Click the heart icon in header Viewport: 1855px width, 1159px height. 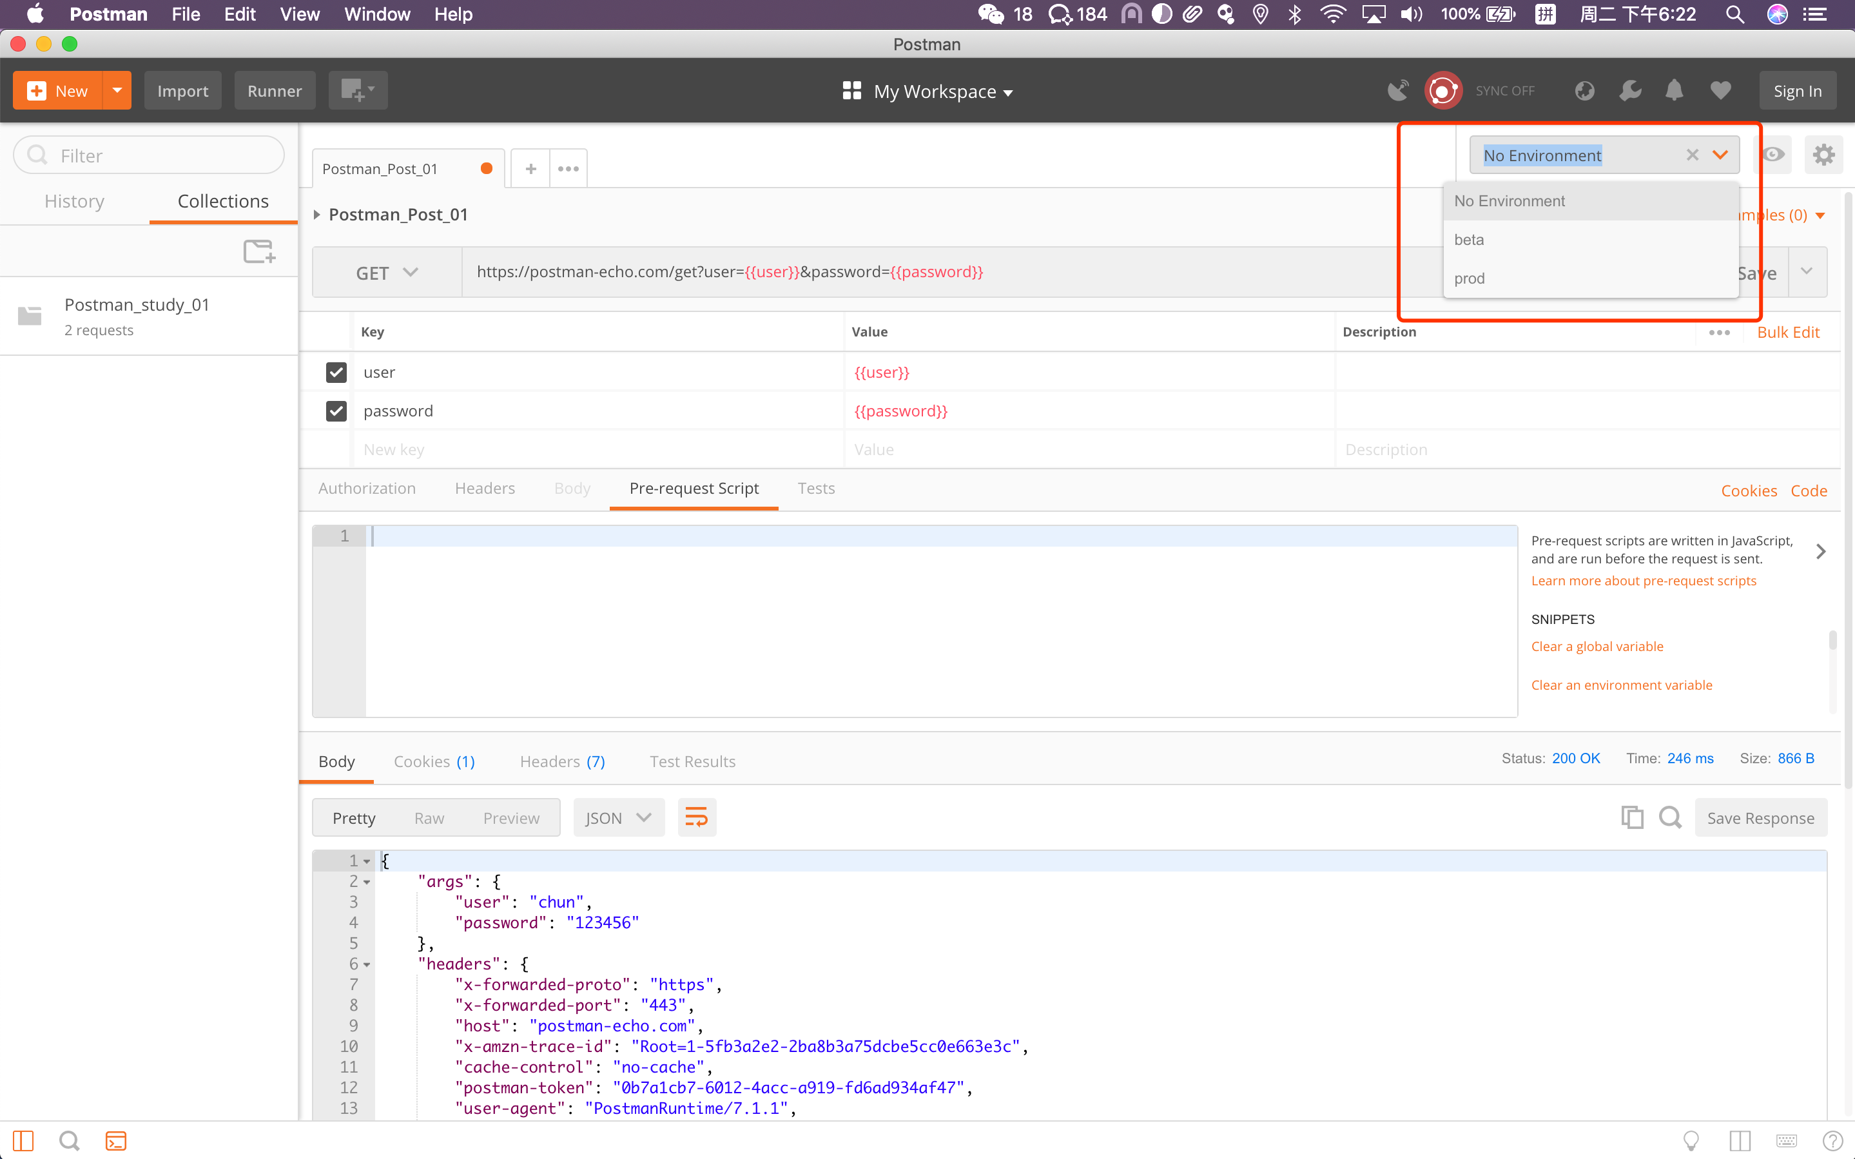click(x=1720, y=90)
